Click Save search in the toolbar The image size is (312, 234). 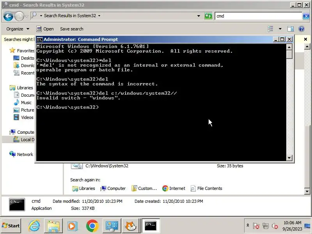point(72,29)
